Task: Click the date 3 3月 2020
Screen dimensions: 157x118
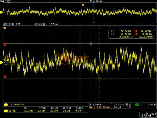Action: [x=149, y=114]
